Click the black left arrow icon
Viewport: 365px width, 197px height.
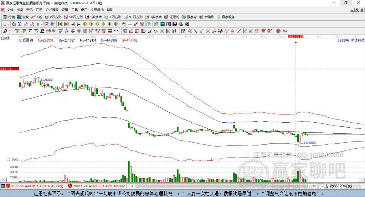73,24
